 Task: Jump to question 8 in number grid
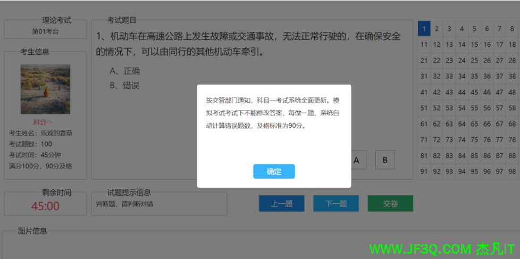pos(512,29)
